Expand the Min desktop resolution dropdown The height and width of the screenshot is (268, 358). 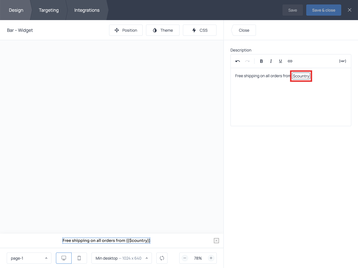[x=121, y=258]
